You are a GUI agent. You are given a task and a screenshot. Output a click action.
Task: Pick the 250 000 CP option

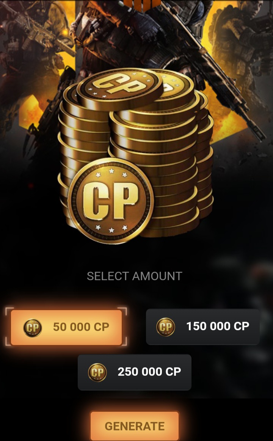click(134, 372)
